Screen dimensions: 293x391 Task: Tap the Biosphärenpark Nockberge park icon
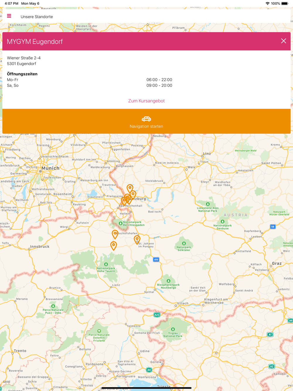(x=168, y=281)
